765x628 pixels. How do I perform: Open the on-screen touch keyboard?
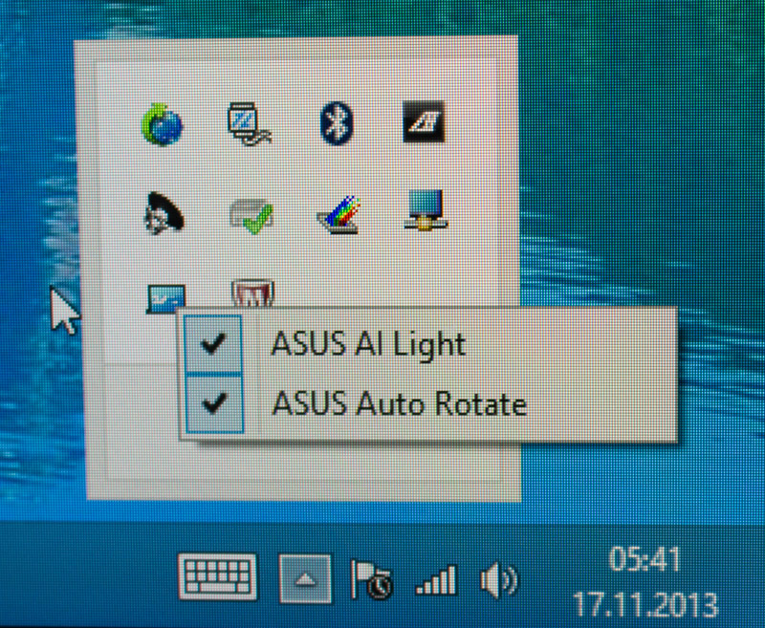point(218,576)
